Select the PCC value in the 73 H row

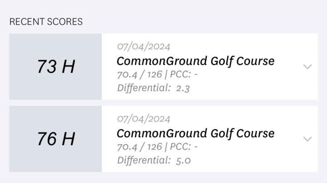195,74
